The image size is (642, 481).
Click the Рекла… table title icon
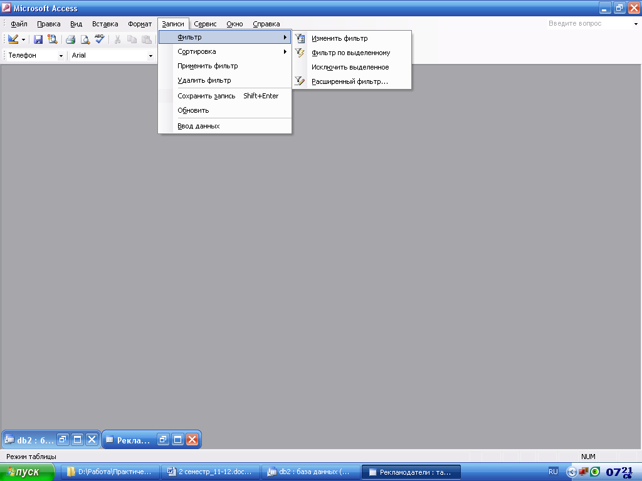point(109,440)
